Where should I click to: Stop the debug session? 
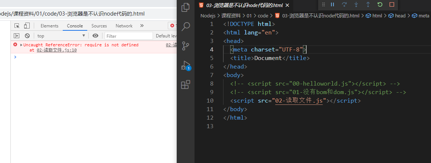[x=392, y=4]
